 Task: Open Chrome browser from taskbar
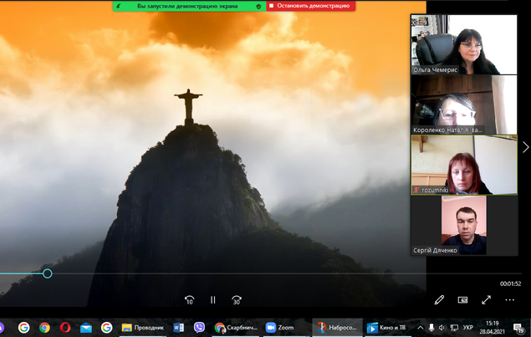(44, 328)
